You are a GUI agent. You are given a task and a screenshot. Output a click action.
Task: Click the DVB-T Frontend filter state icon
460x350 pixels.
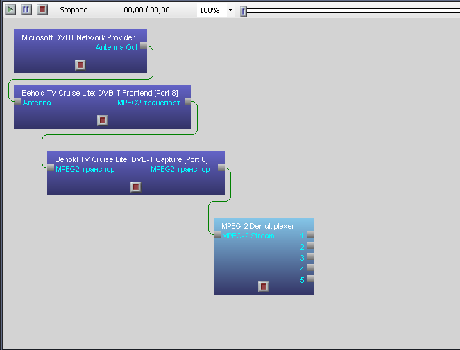[x=102, y=120]
